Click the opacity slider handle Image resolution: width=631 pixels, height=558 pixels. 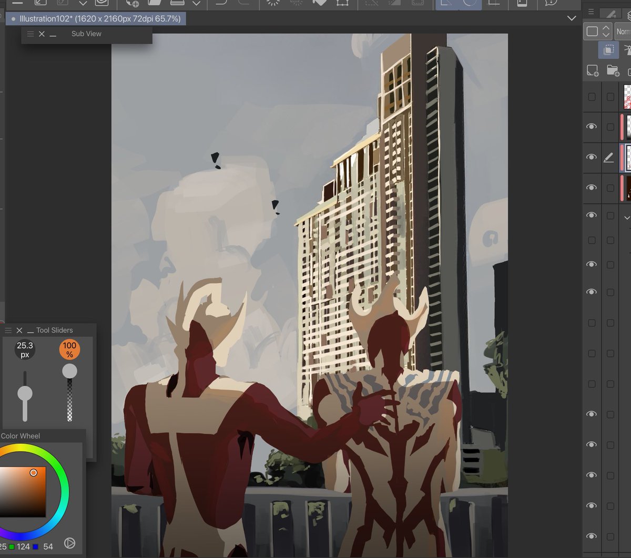coord(69,371)
